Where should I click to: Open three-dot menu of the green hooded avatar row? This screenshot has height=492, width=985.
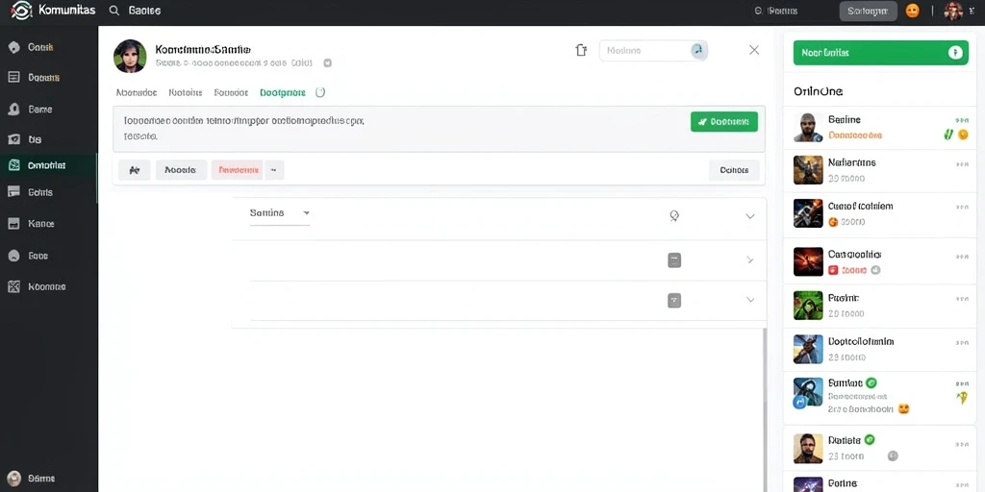click(x=961, y=300)
